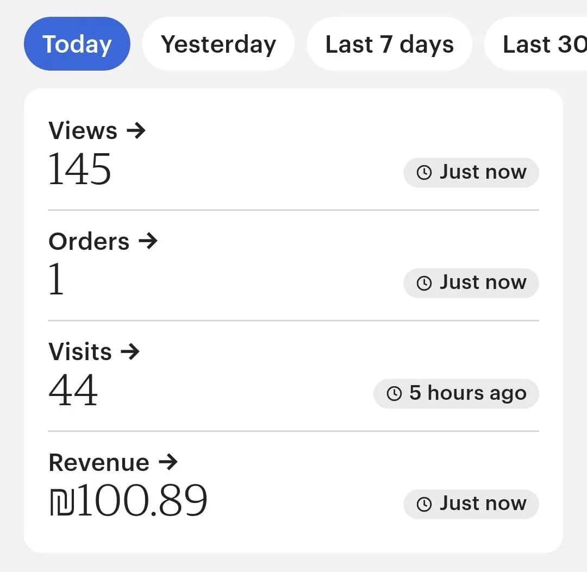Switch to the Yesterday tab

pyautogui.click(x=218, y=44)
